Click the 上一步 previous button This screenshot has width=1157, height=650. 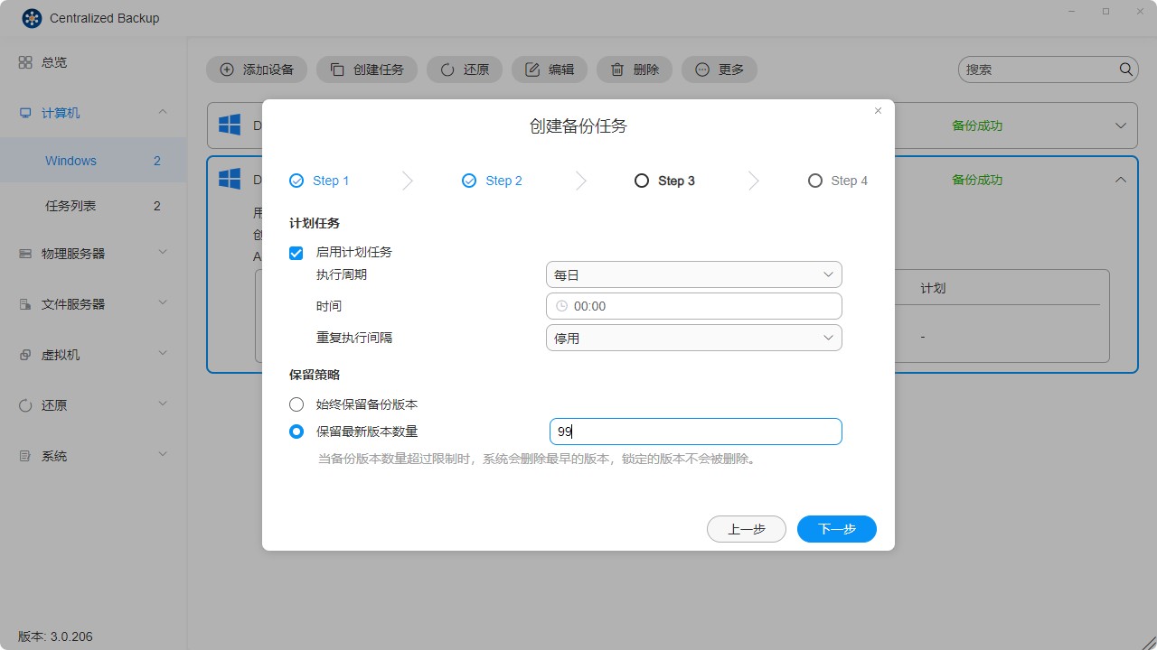(x=747, y=528)
